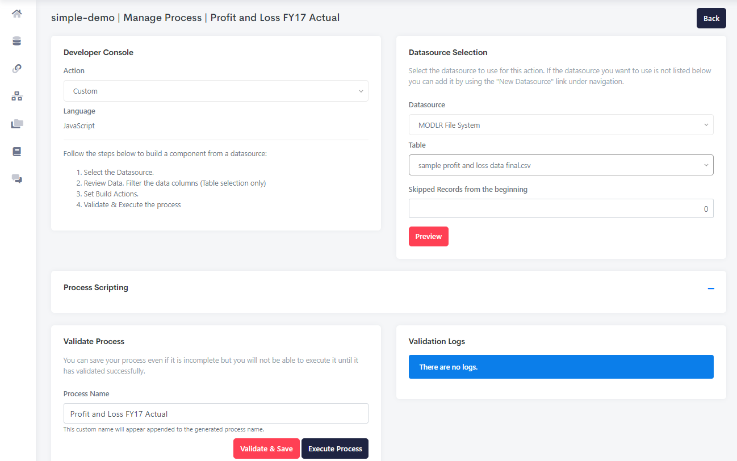Click the sample profit and loss CSV selection

tap(561, 165)
